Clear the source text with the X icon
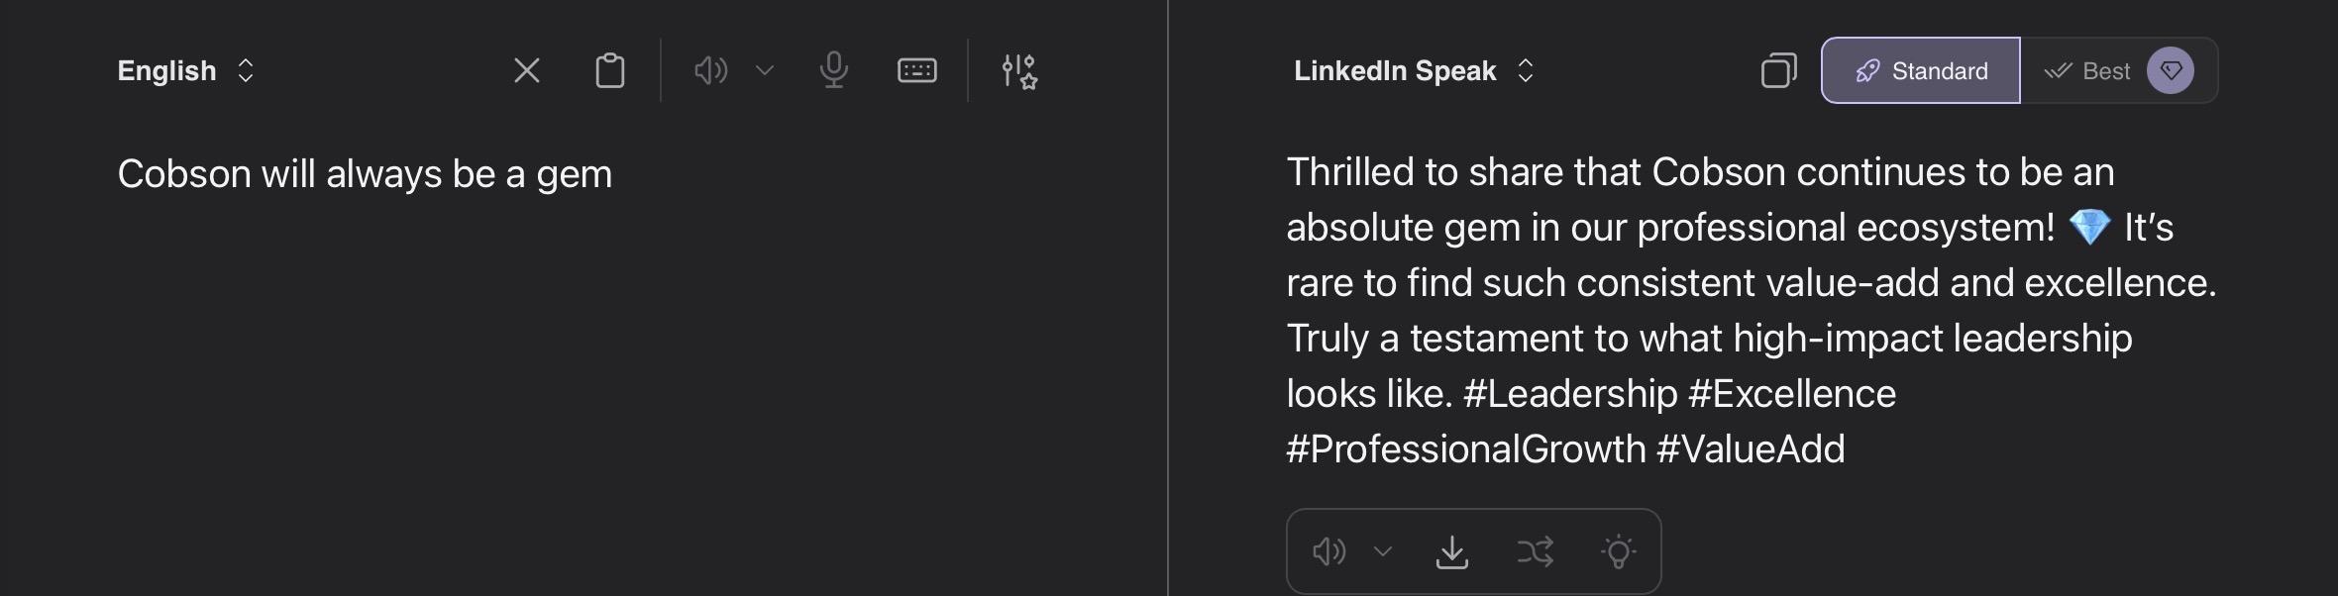This screenshot has width=2338, height=596. click(x=527, y=70)
